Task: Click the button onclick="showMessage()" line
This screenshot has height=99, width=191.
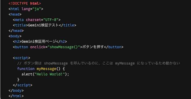Action: point(68,47)
